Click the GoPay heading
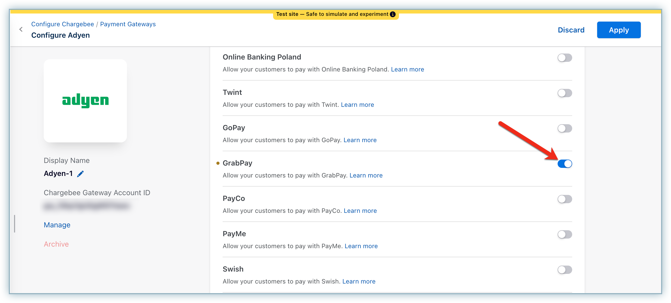The image size is (671, 303). click(x=234, y=128)
